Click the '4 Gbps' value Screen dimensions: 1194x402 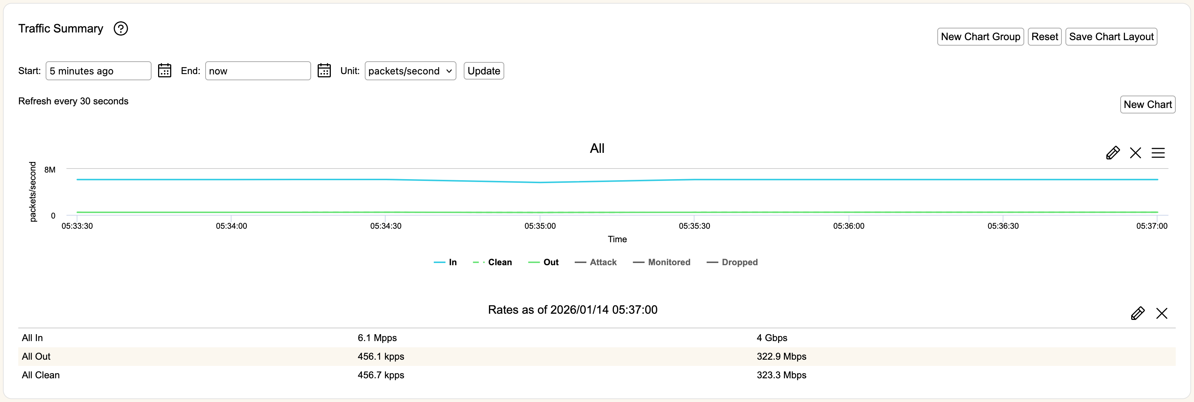(772, 338)
